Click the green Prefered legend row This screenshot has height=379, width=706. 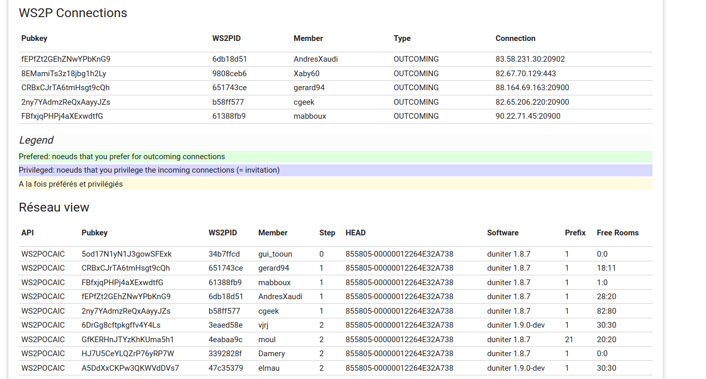tap(336, 157)
